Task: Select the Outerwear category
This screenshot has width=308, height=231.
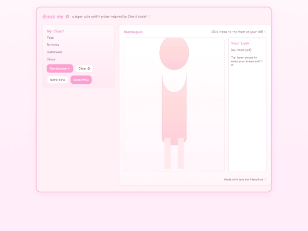Action: point(54,52)
